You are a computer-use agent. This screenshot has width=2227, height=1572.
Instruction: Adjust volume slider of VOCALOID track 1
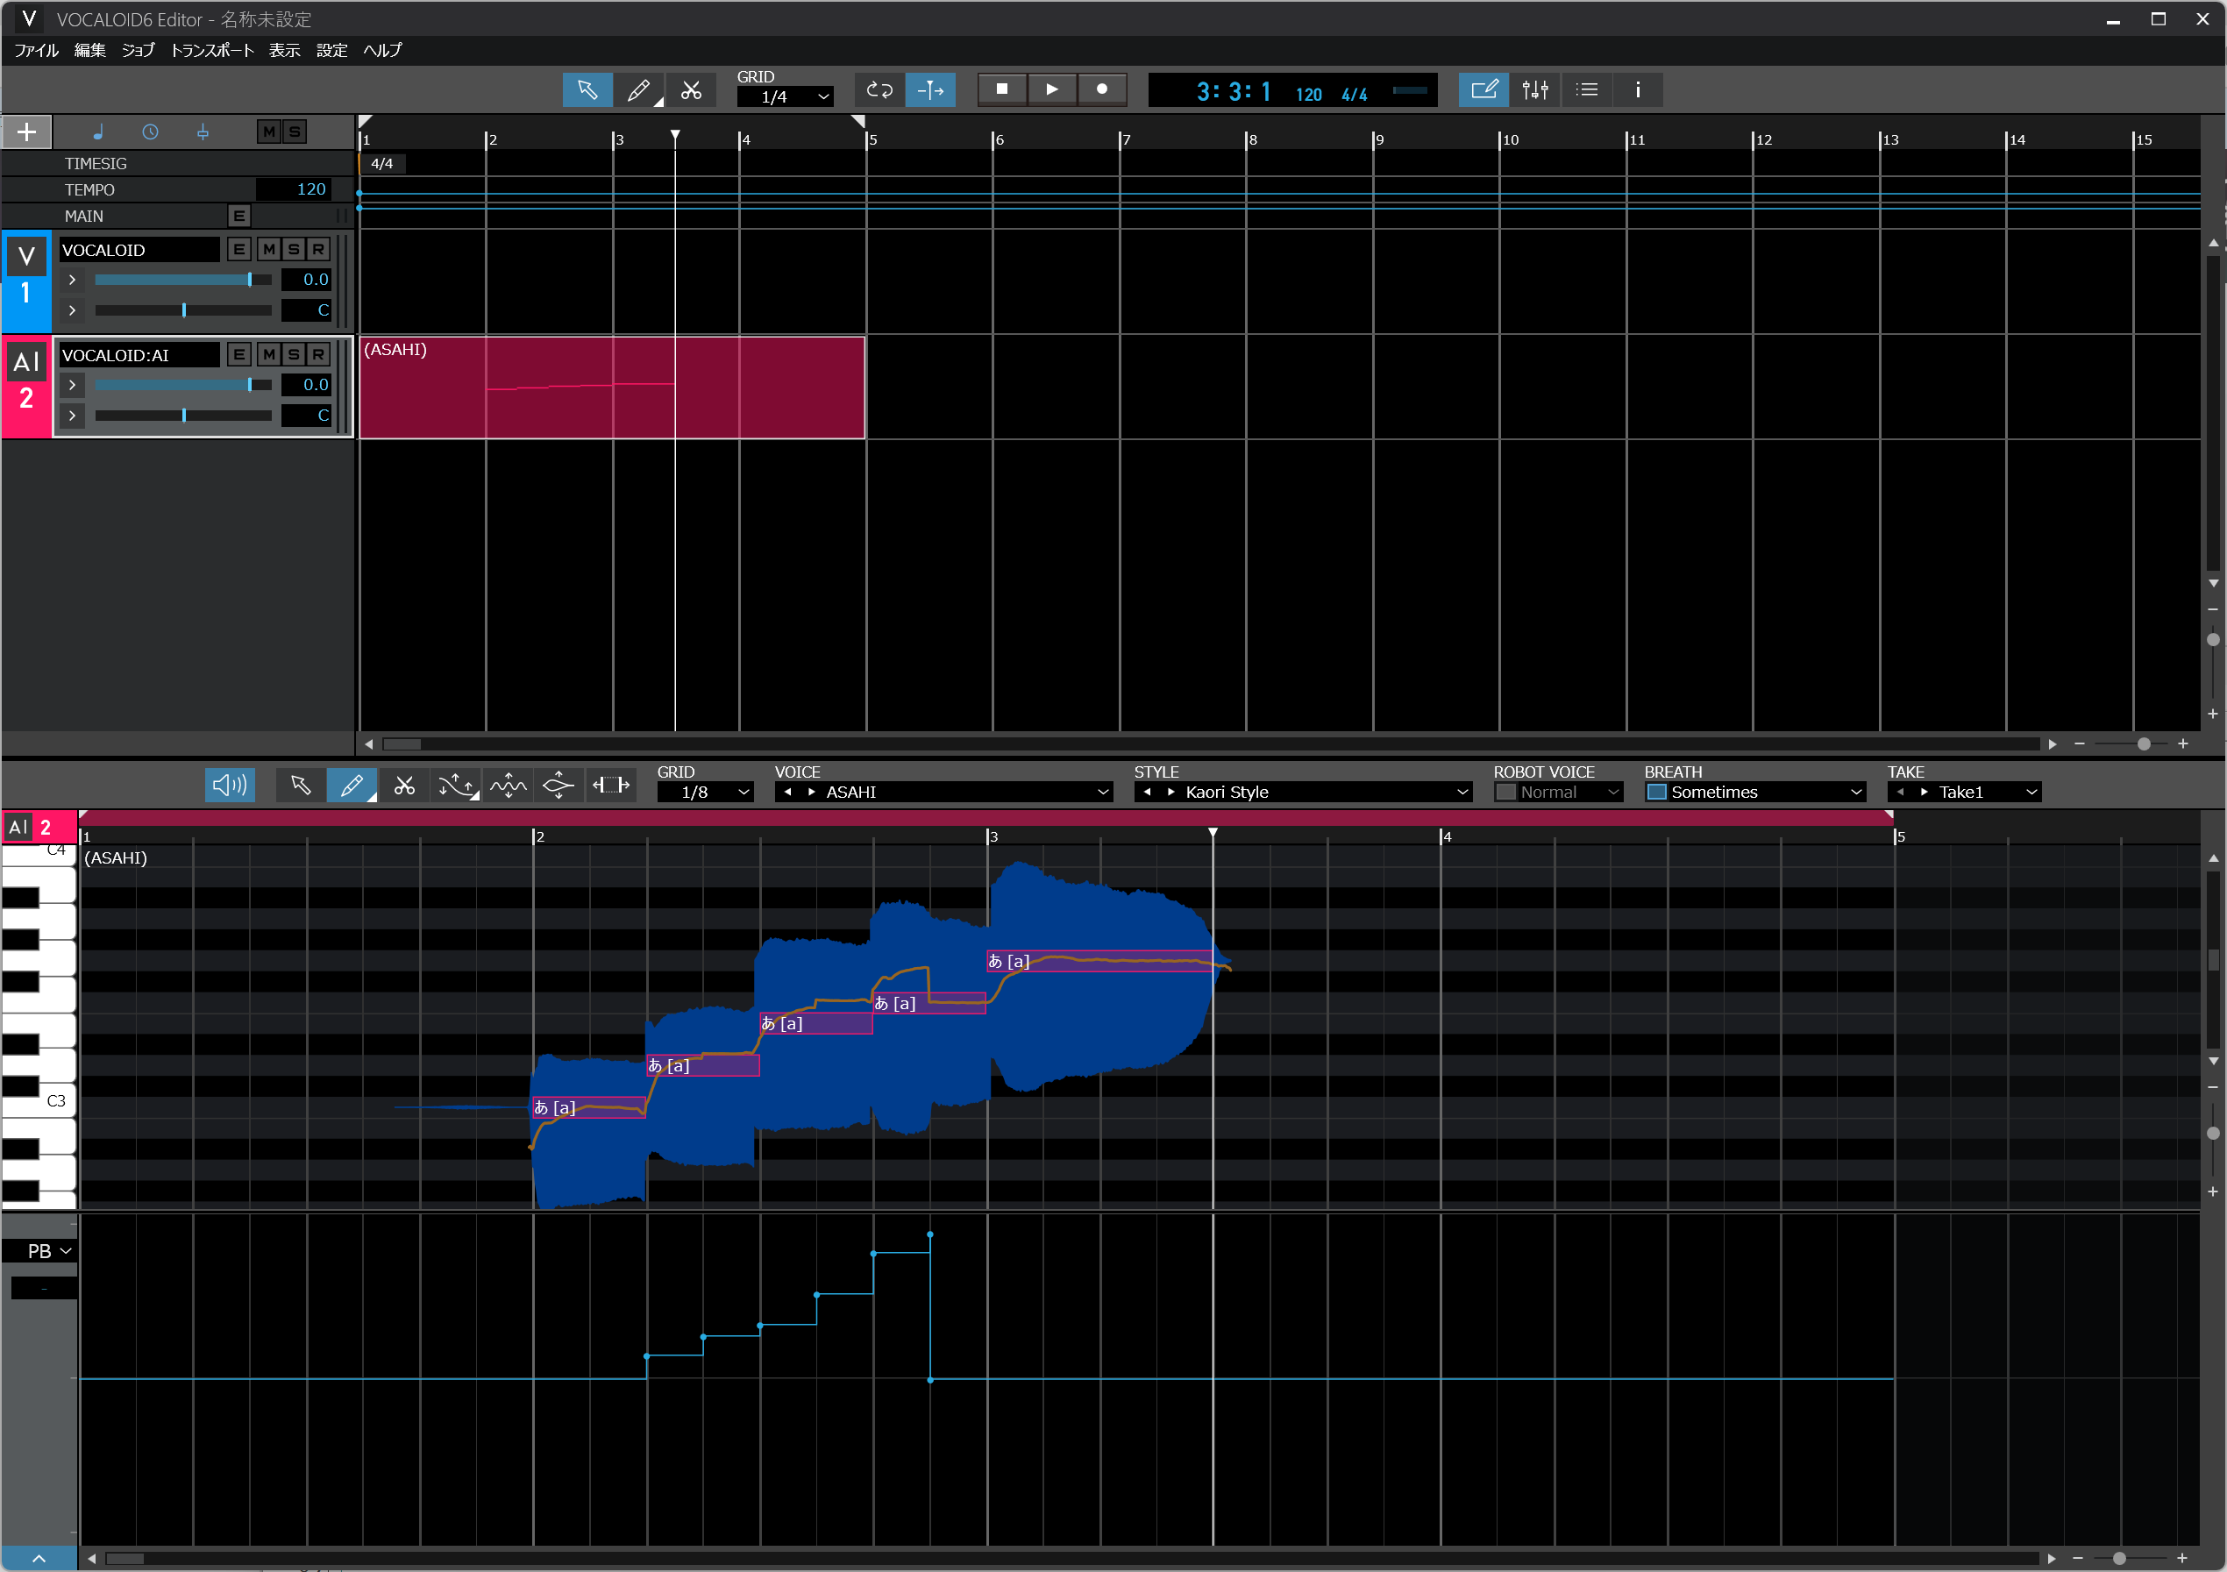point(183,280)
